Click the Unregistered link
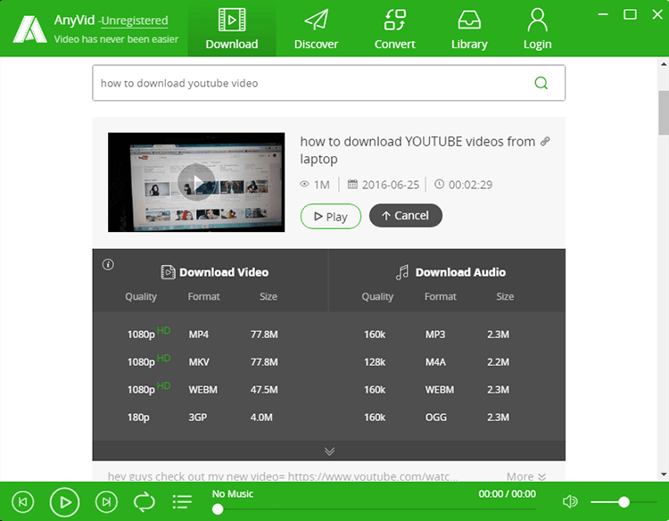The width and height of the screenshot is (669, 521). (135, 20)
